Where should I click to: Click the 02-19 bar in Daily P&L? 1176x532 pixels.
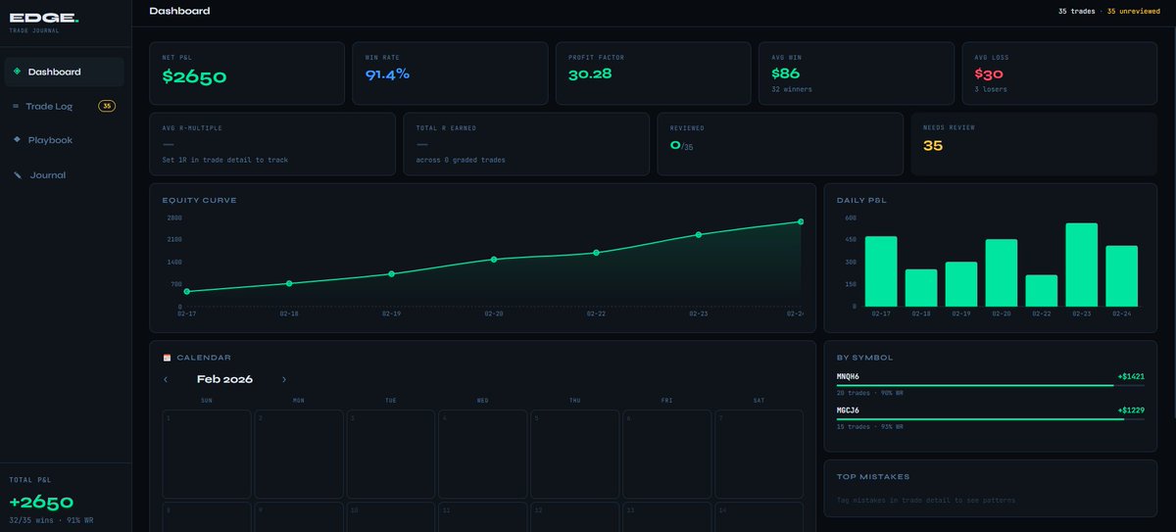961,284
